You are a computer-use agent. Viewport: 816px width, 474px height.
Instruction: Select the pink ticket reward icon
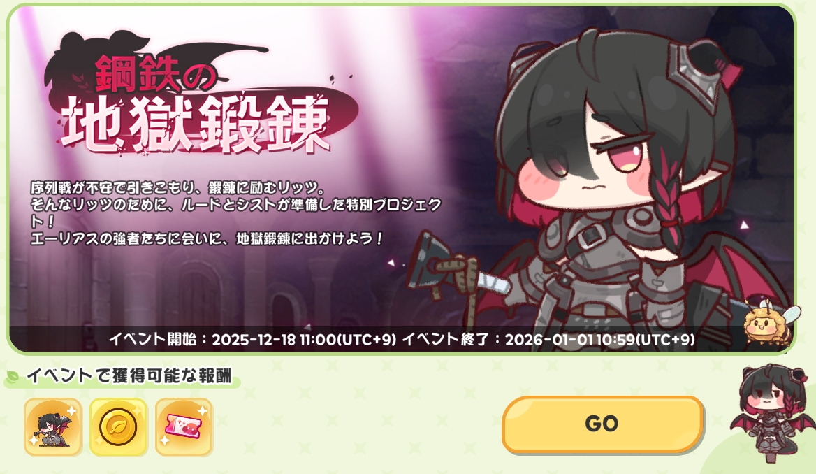[x=184, y=427]
